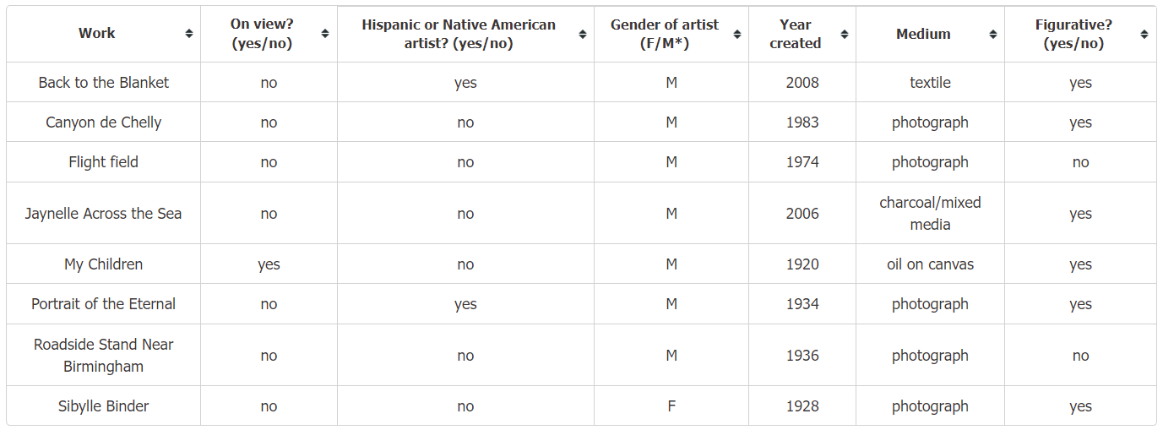Select the Back to the Blanket cell

[x=104, y=83]
